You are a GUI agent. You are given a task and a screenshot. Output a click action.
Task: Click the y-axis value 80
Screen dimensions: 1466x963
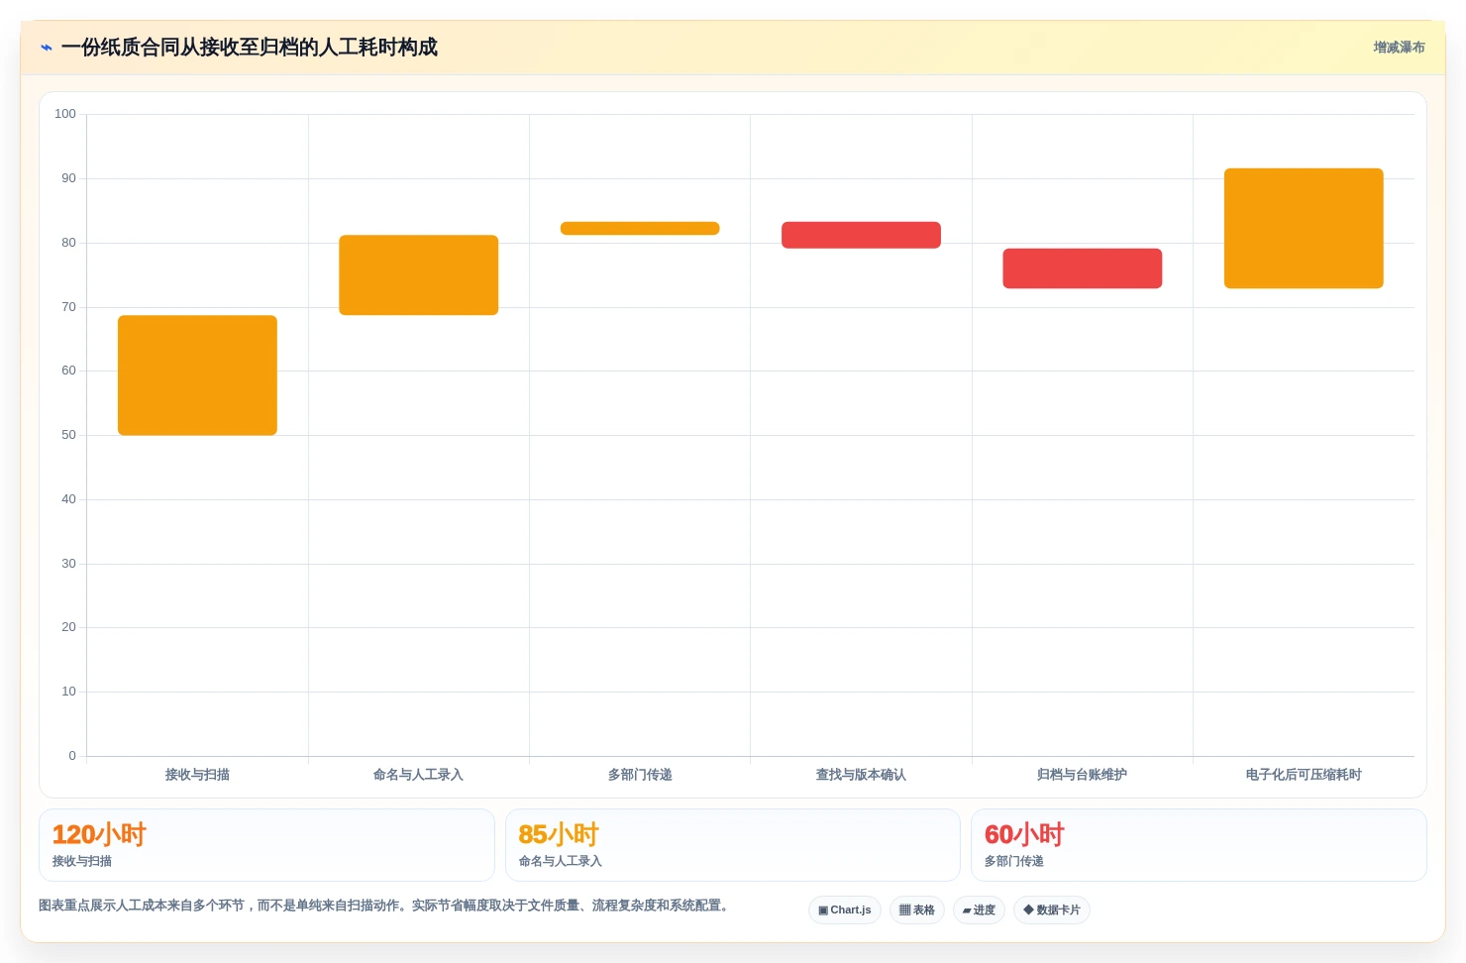click(x=68, y=243)
